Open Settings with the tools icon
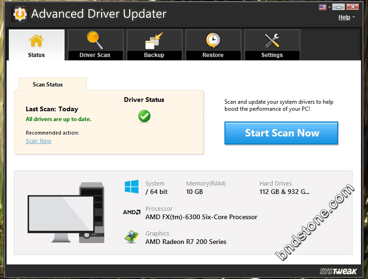The width and height of the screenshot is (368, 279). 272,45
